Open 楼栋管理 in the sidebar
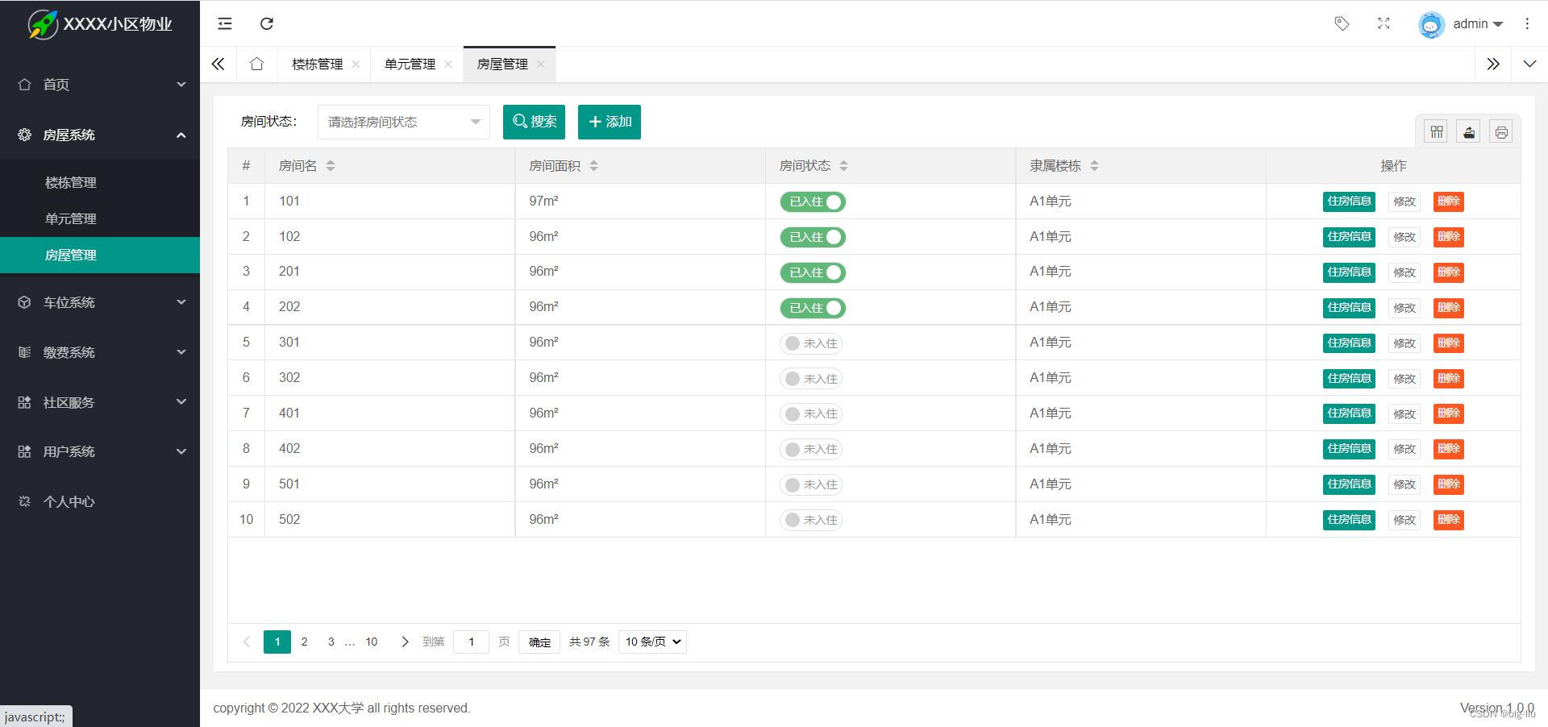Image resolution: width=1548 pixels, height=727 pixels. point(100,183)
